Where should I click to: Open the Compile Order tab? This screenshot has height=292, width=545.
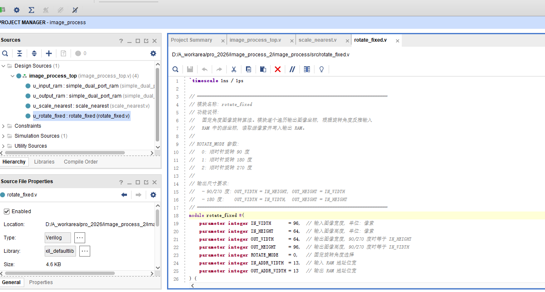pyautogui.click(x=81, y=162)
